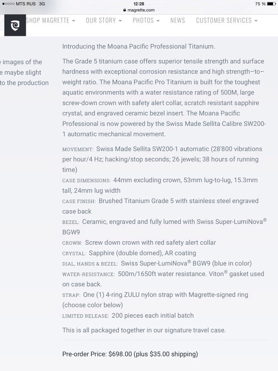This screenshot has height=371, width=278.
Task: Tap the 12:28 clock in status bar
Action: pos(139,4)
